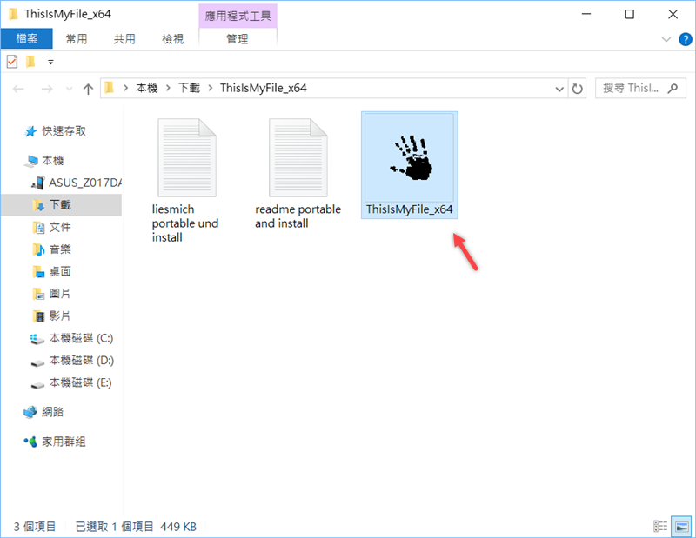Image resolution: width=696 pixels, height=538 pixels.
Task: Select the 文件 folder in navigation pane
Action: point(60,227)
